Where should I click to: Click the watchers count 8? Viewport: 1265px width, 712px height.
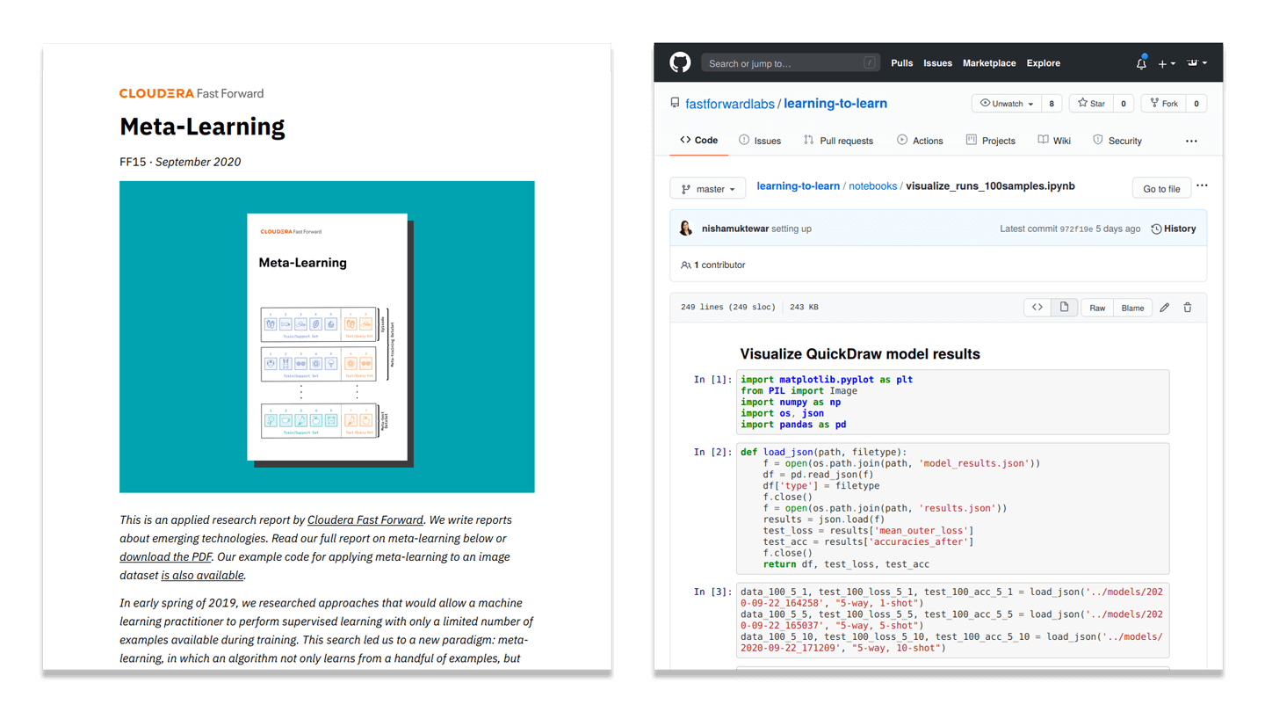1052,104
